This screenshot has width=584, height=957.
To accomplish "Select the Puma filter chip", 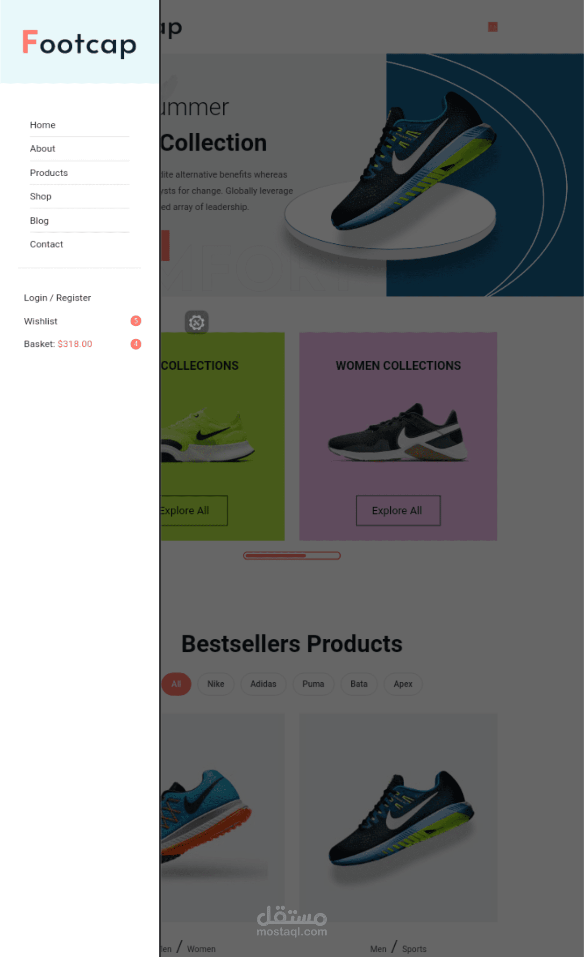I will [313, 684].
